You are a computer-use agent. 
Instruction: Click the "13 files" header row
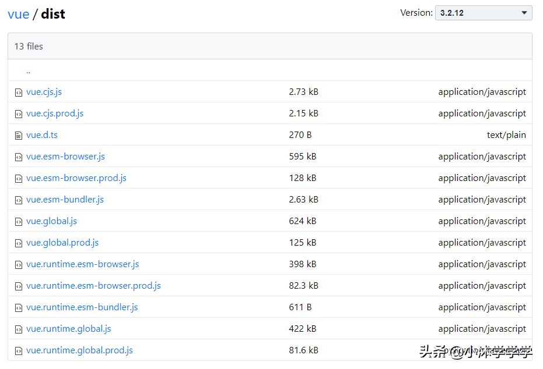pyautogui.click(x=272, y=46)
